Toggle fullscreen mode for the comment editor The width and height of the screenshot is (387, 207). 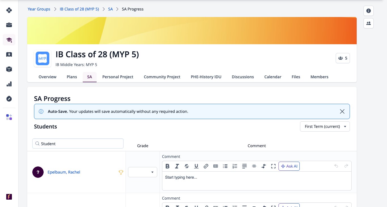[x=273, y=166]
